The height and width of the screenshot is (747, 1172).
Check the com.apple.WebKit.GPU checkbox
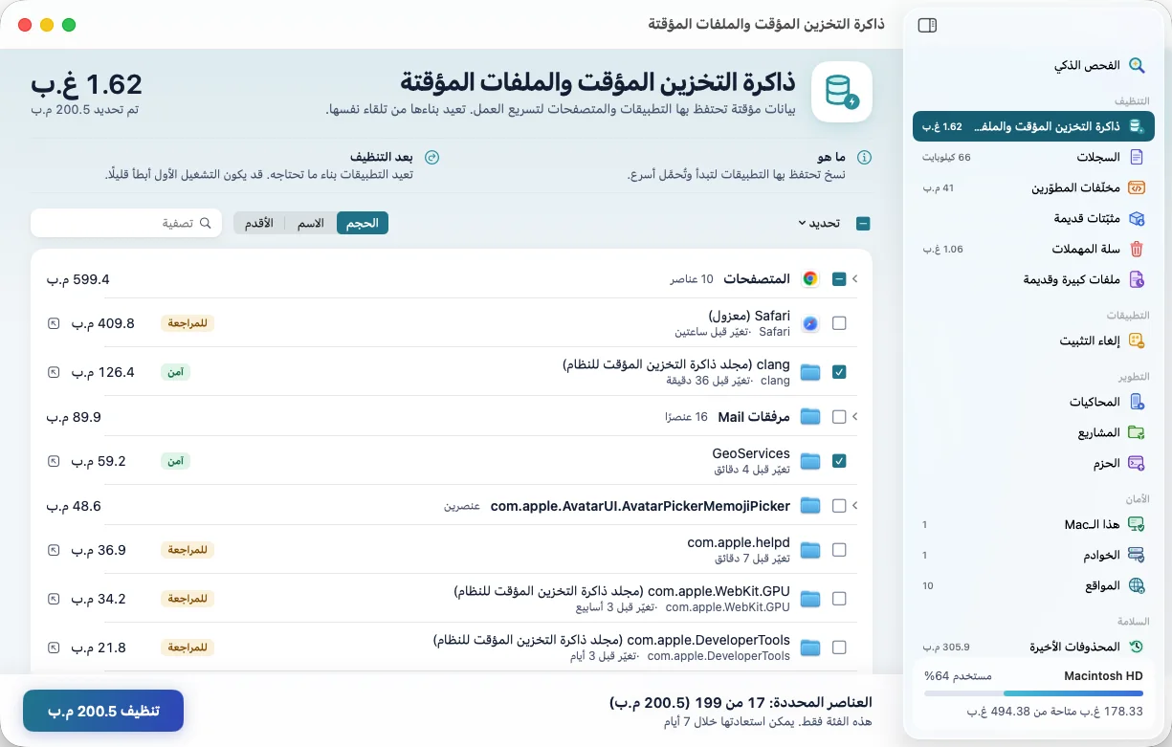point(839,599)
